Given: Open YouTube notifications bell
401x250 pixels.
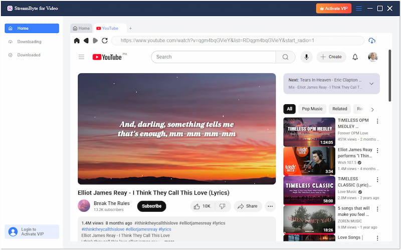Looking at the screenshot, I should pos(355,57).
